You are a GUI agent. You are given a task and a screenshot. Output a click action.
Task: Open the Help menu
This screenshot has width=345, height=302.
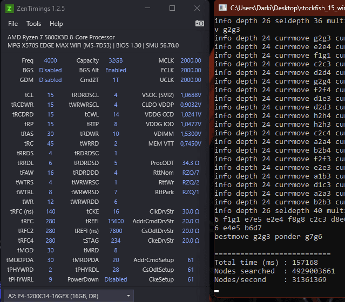(x=56, y=24)
